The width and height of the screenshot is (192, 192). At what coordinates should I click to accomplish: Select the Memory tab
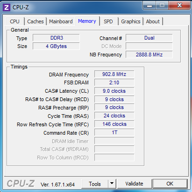pyautogui.click(x=87, y=21)
